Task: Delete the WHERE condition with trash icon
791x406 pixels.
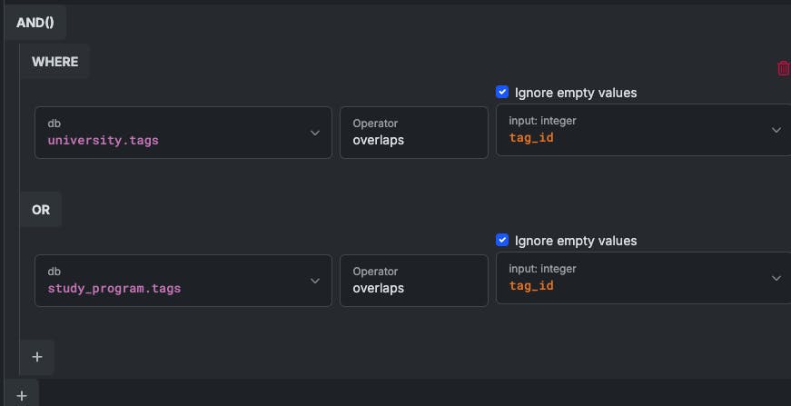Action: coord(783,68)
